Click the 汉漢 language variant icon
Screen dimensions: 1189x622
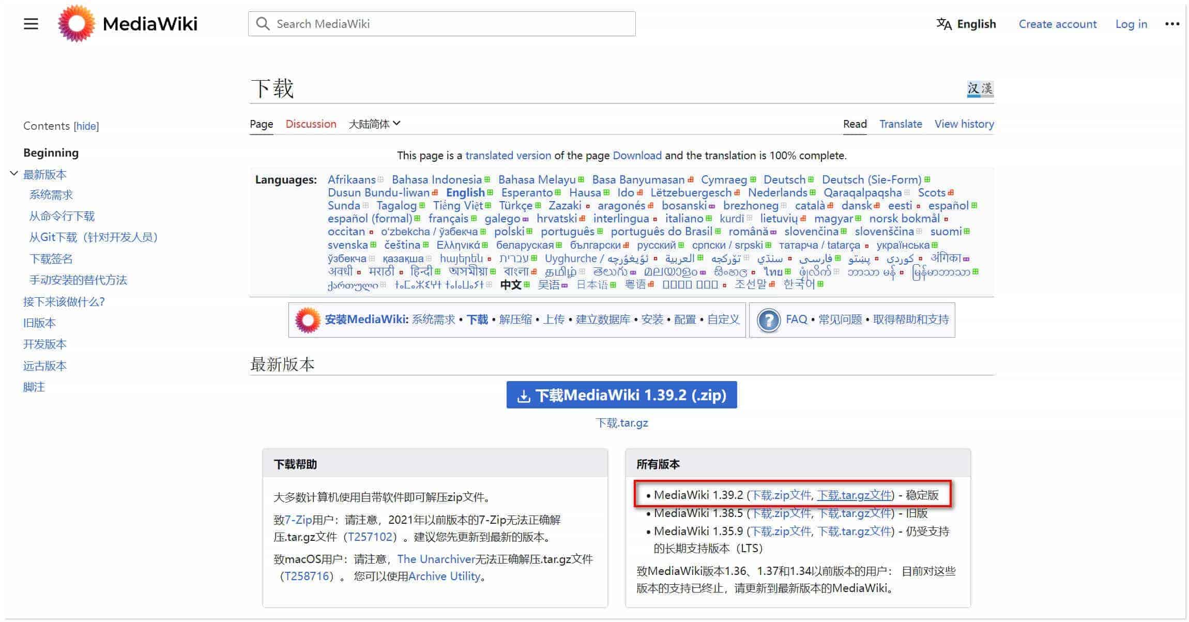[980, 89]
